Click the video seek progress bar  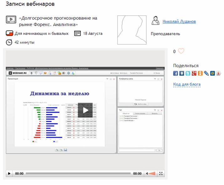(78, 173)
